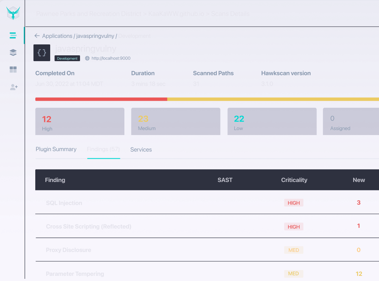The height and width of the screenshot is (281, 379).
Task: Click the MED badge for Proxy Disclosure
Action: pos(294,250)
